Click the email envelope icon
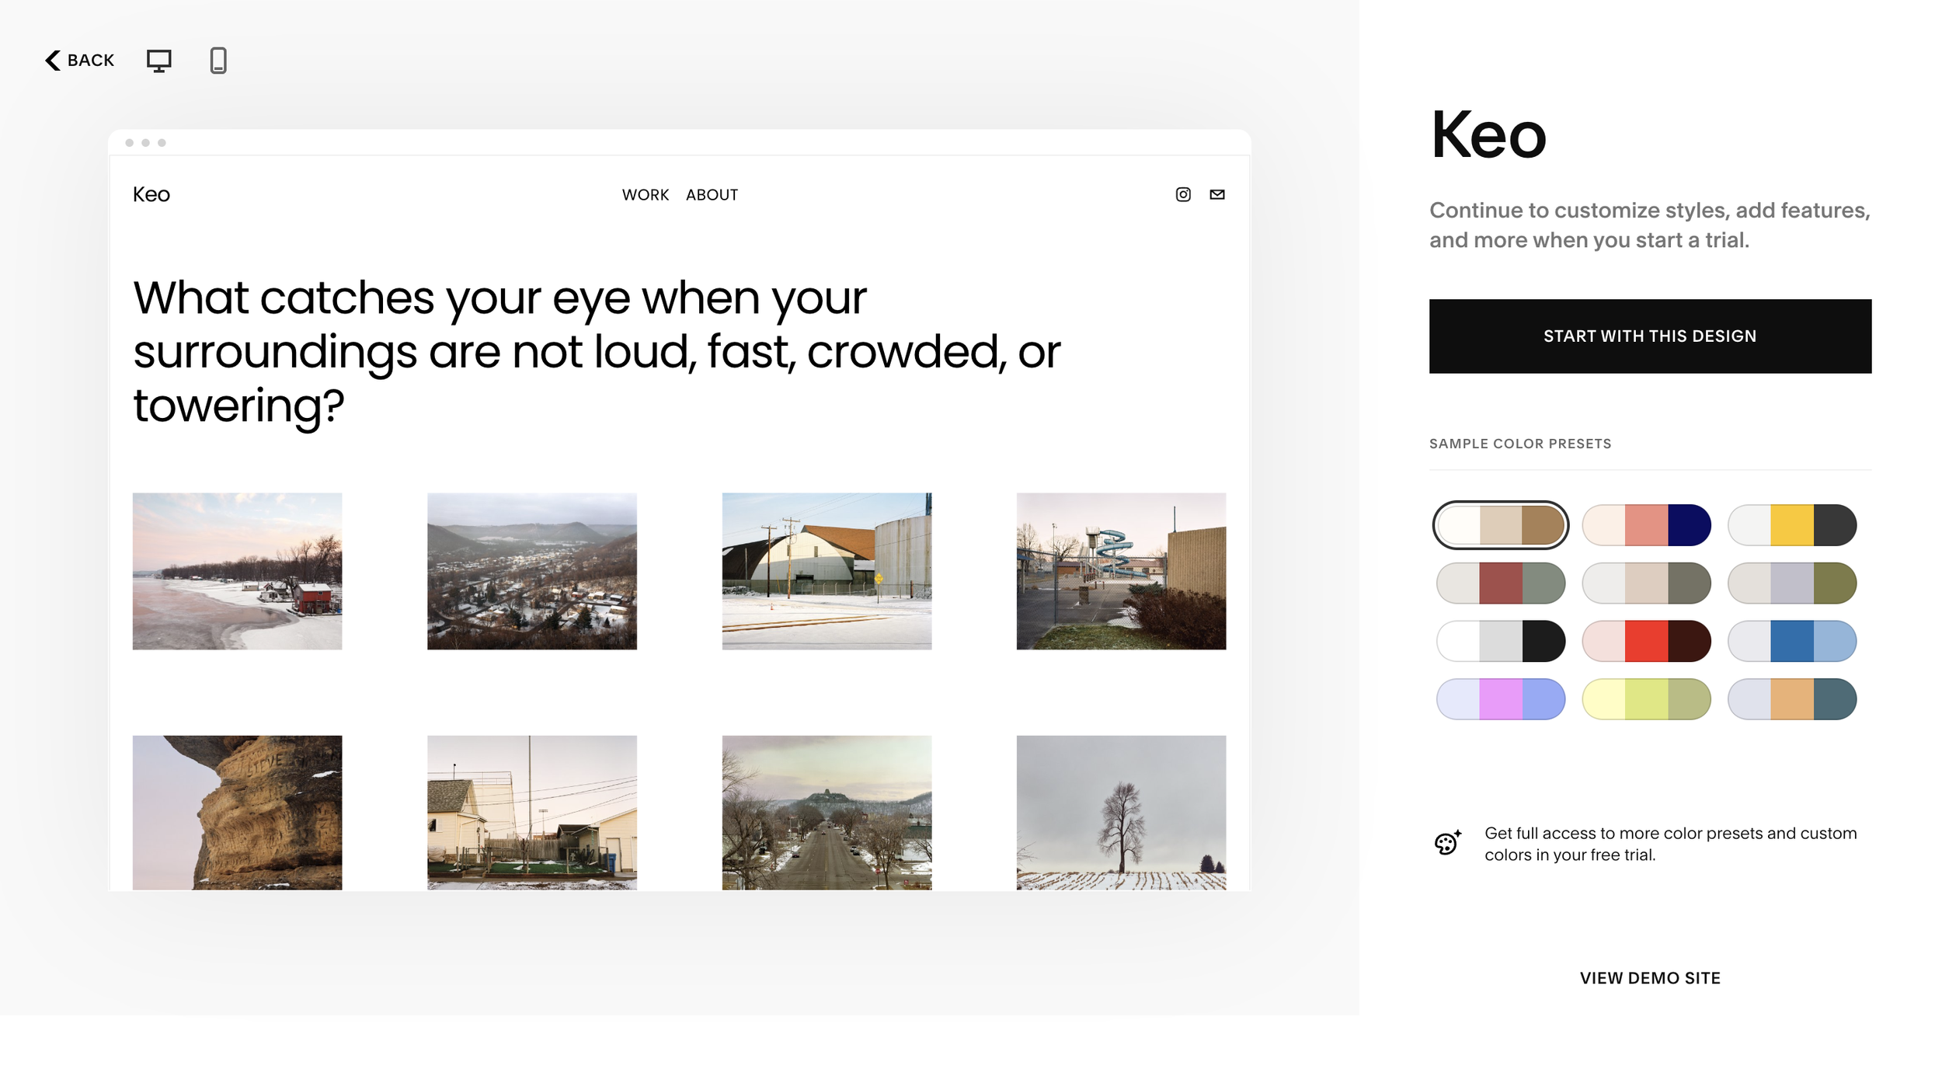Image resolution: width=1942 pixels, height=1076 pixels. (x=1216, y=195)
